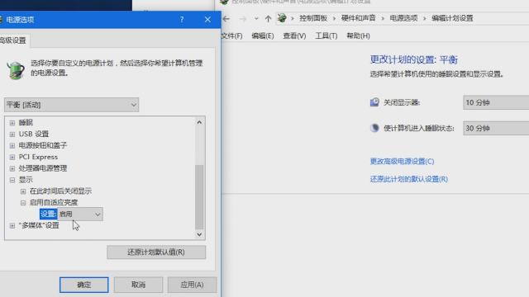The image size is (529, 297).
Task: Click the 应用(A) button
Action: coord(192,285)
